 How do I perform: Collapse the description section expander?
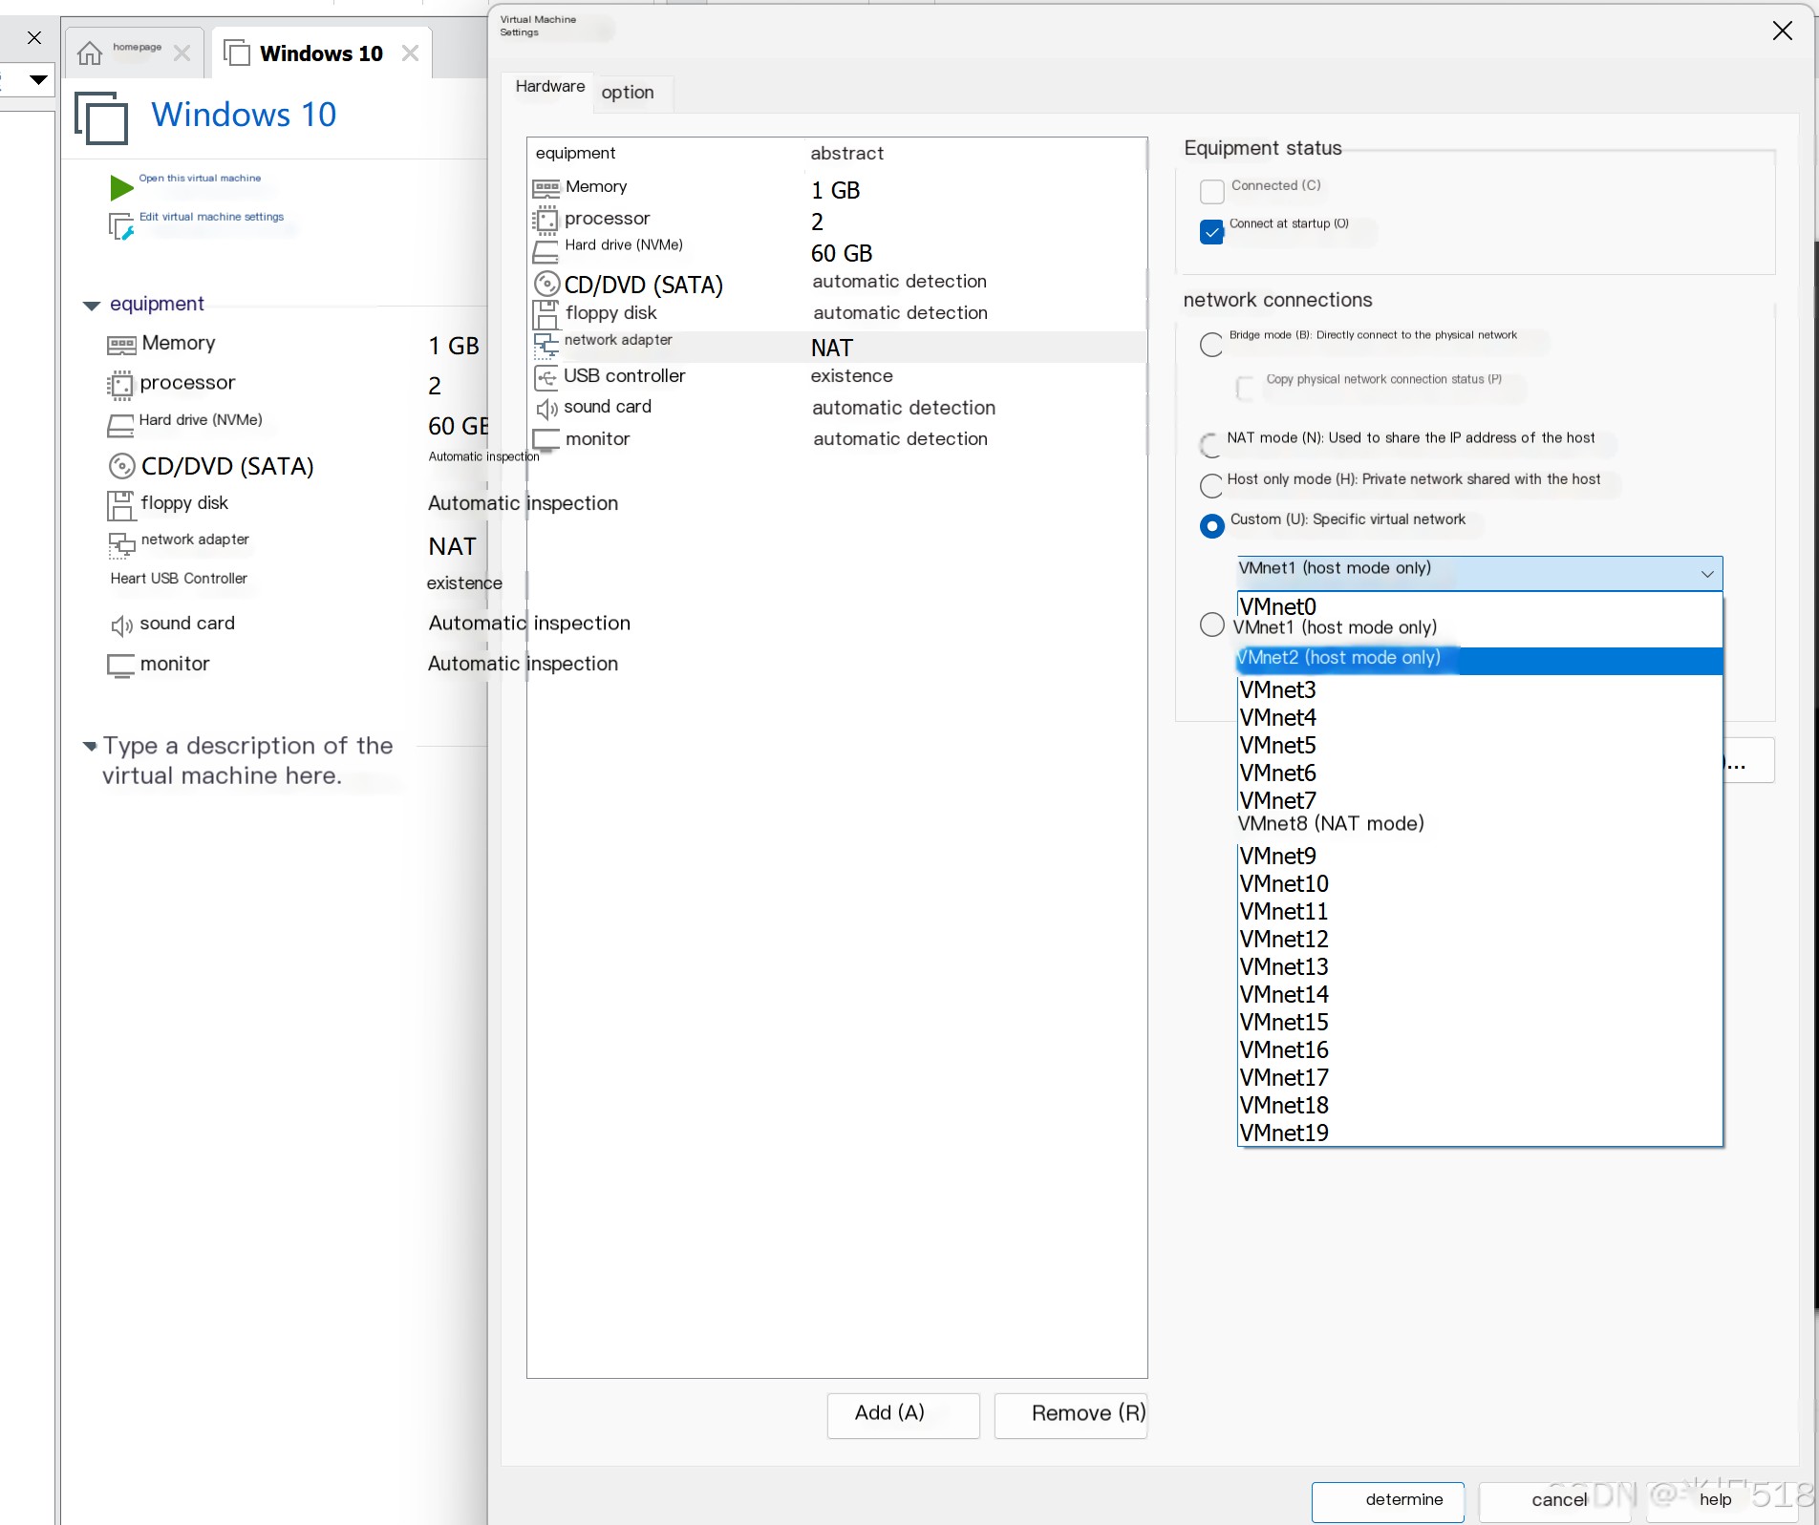90,746
